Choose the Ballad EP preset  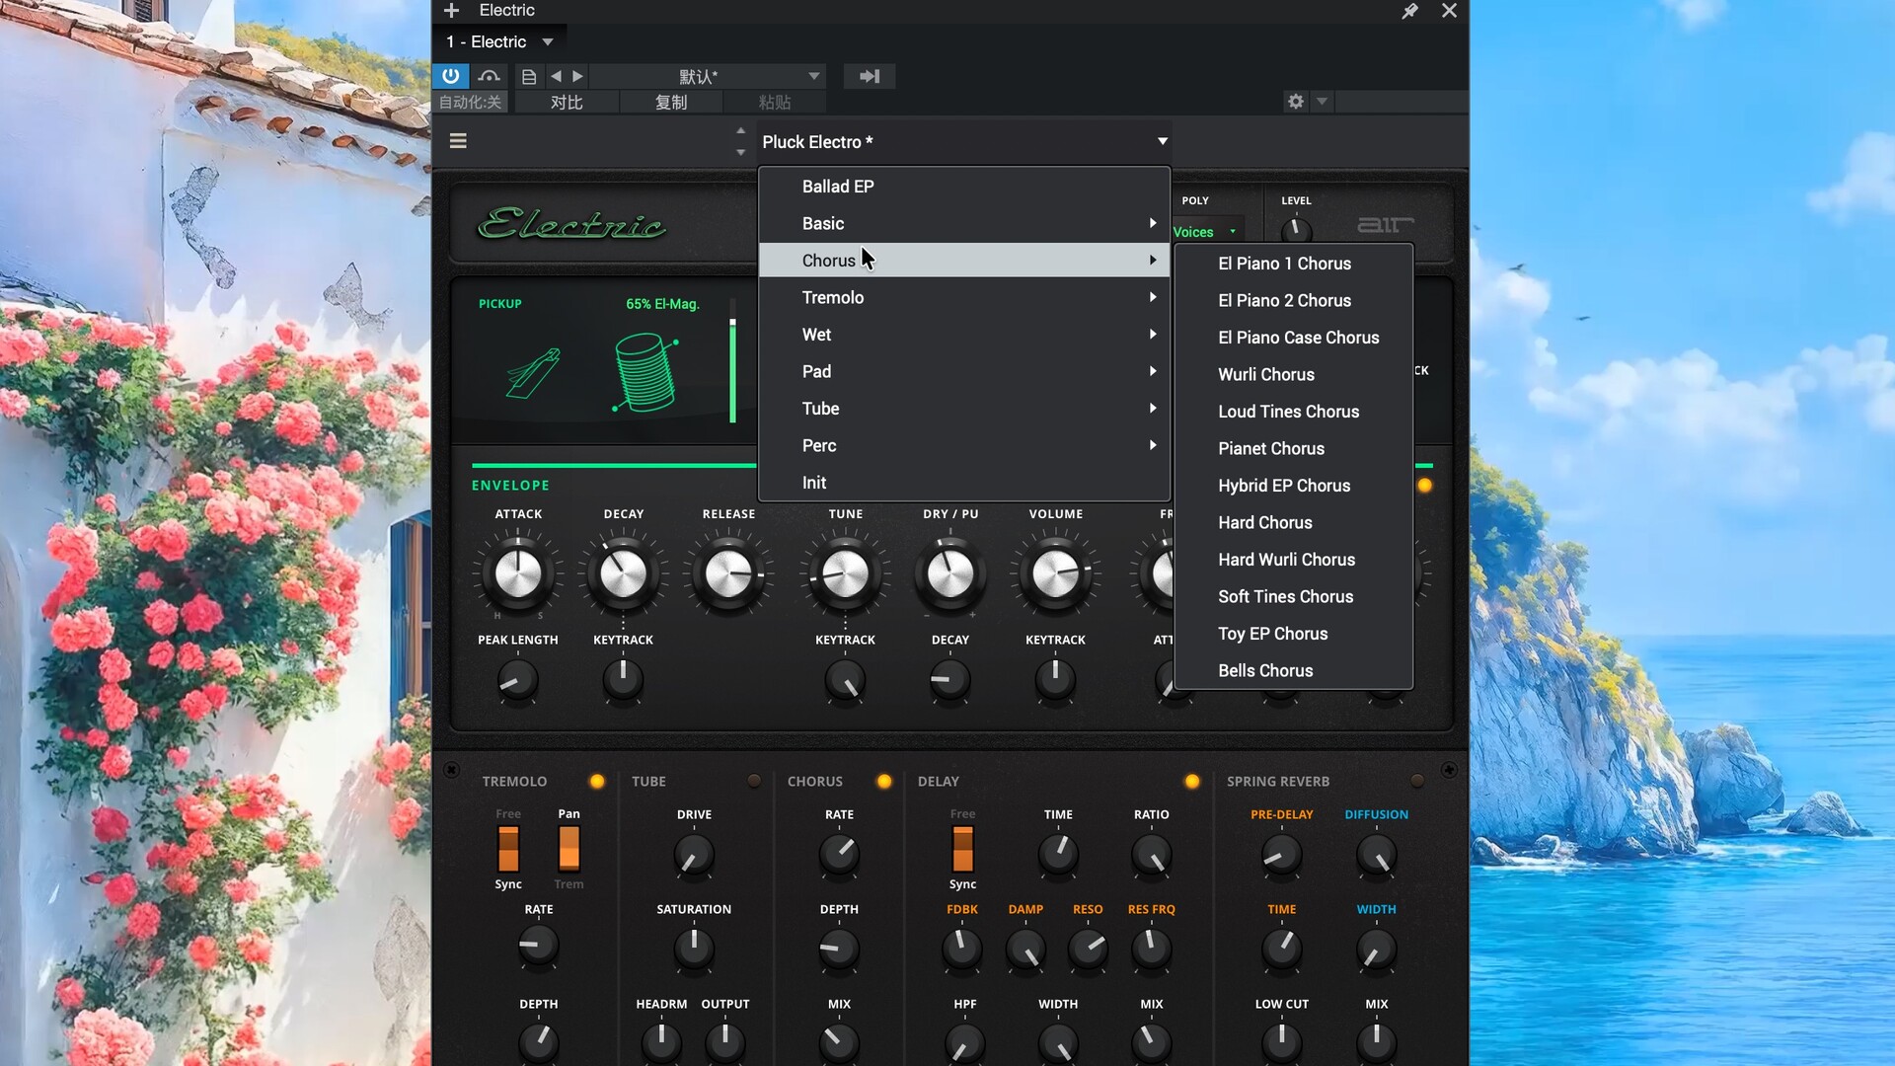tap(838, 187)
